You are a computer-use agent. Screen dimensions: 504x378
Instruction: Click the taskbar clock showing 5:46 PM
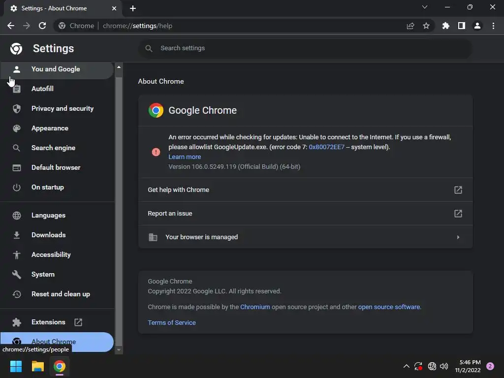[x=468, y=366]
